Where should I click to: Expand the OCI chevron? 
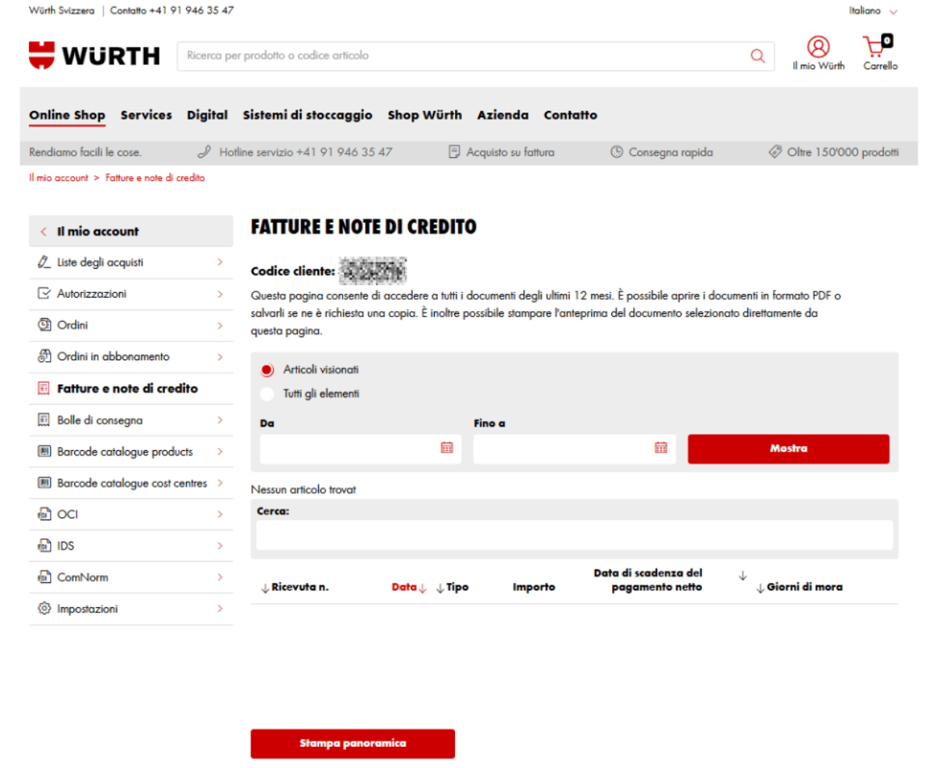[220, 514]
